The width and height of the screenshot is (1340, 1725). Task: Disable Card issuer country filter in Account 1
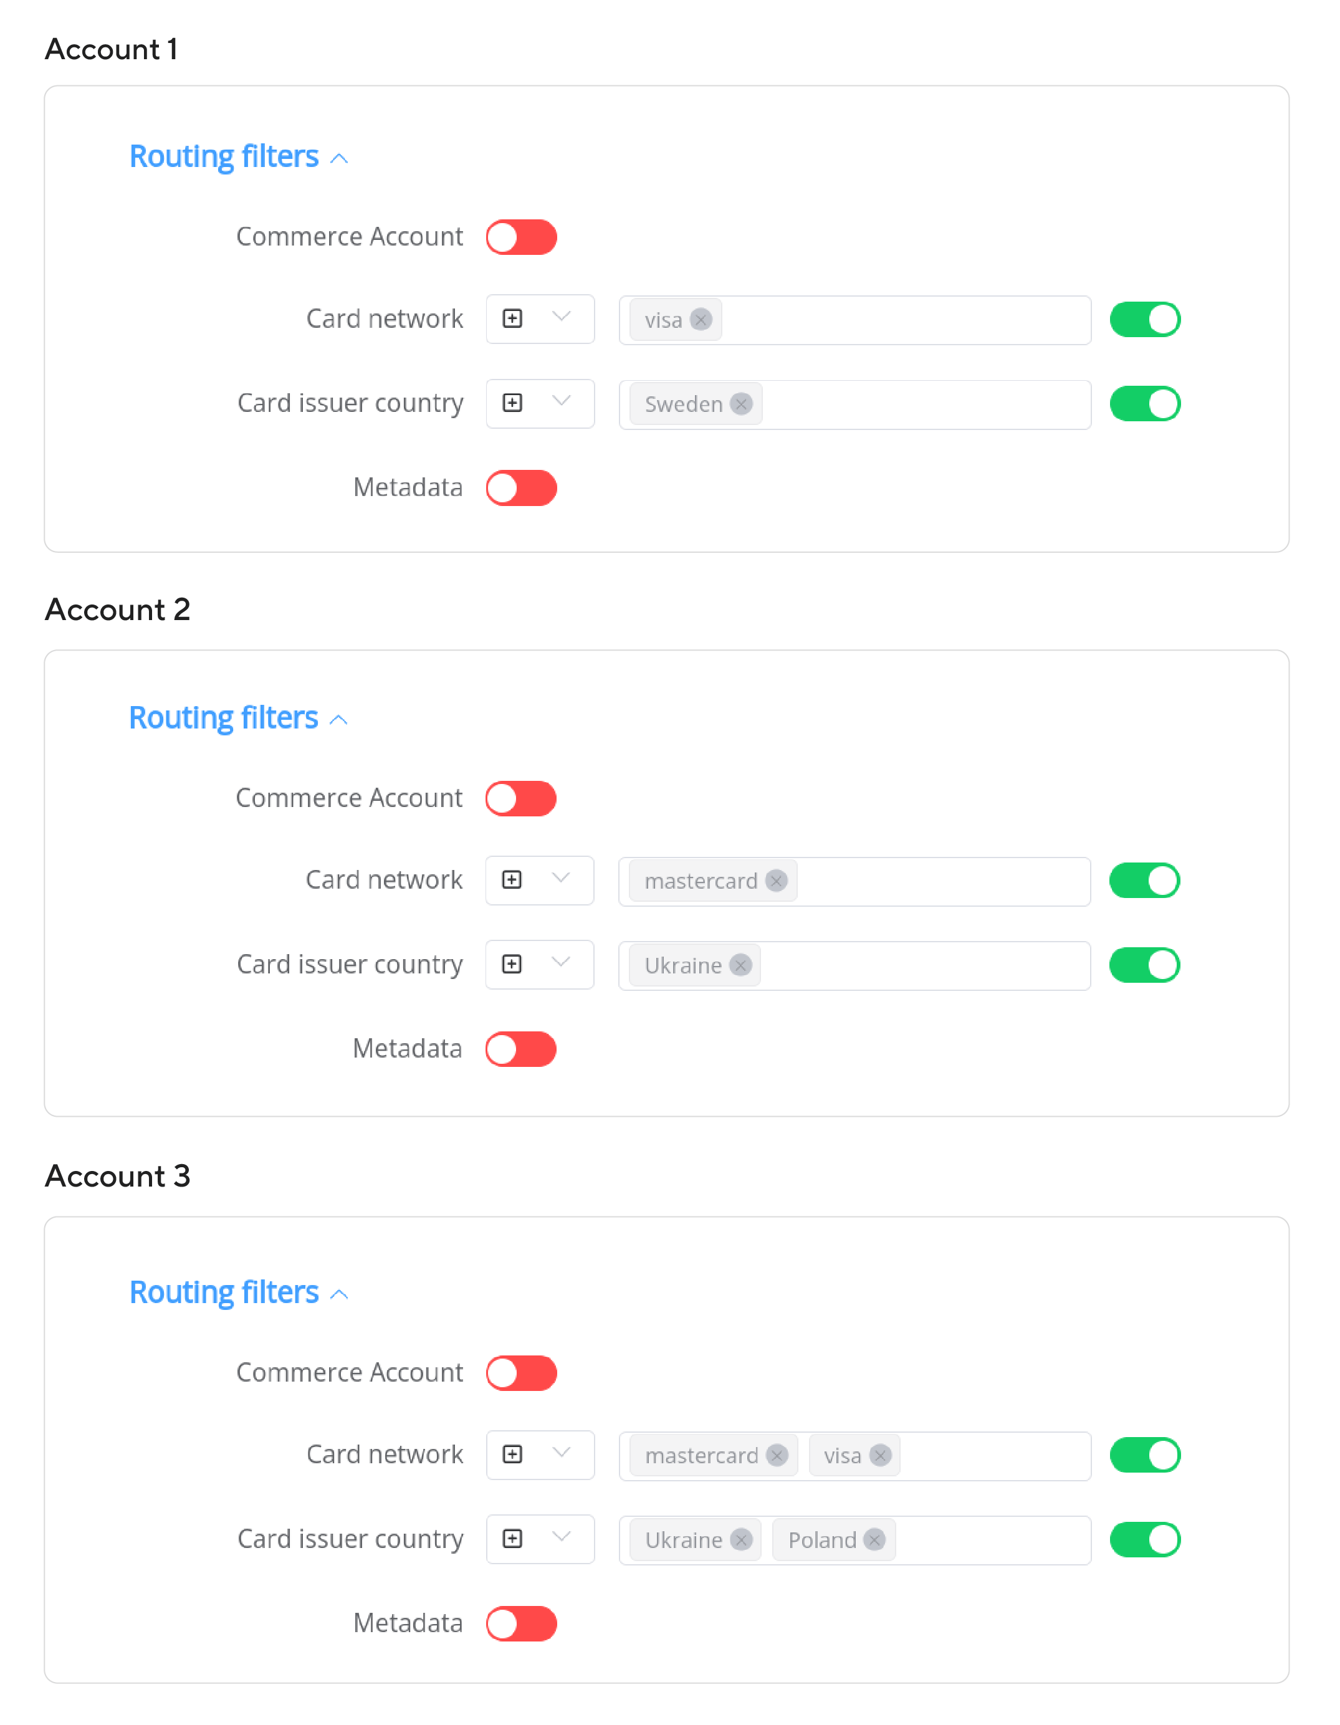[x=1145, y=404]
